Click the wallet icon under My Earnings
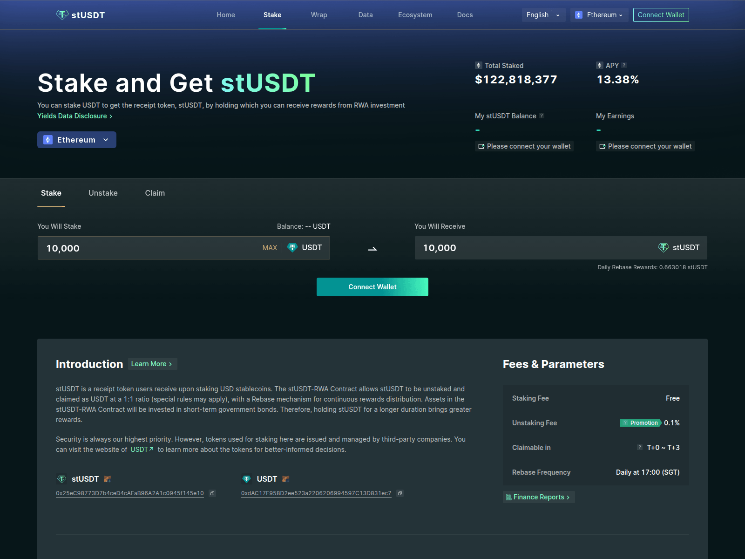745x559 pixels. pyautogui.click(x=603, y=146)
